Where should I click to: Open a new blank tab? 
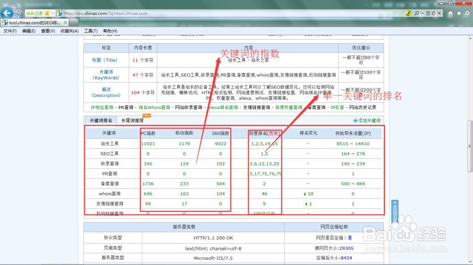(x=74, y=23)
